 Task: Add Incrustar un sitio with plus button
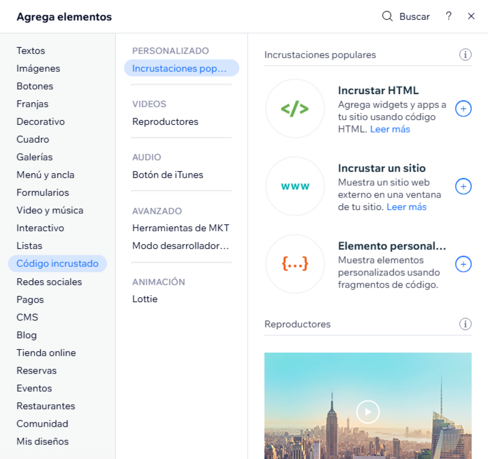click(x=463, y=186)
